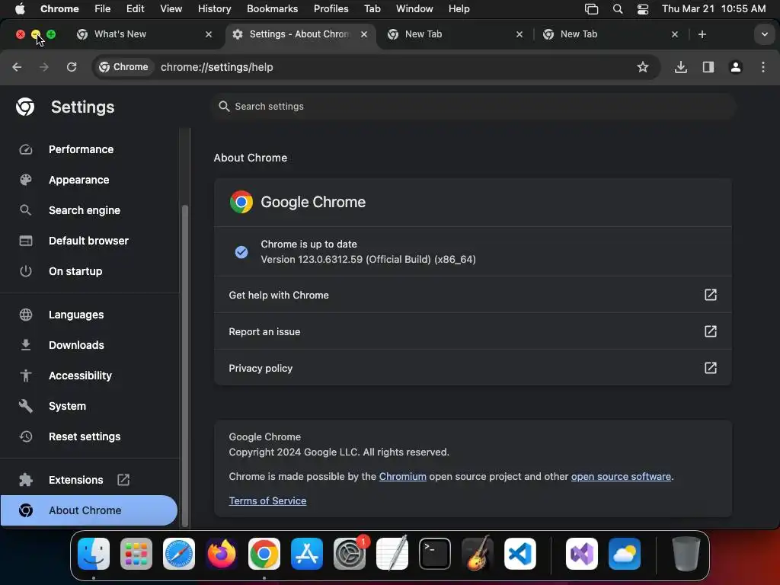Screen dimensions: 780x585
Task: Click the settings sidebar scrollbar
Action: click(x=185, y=366)
